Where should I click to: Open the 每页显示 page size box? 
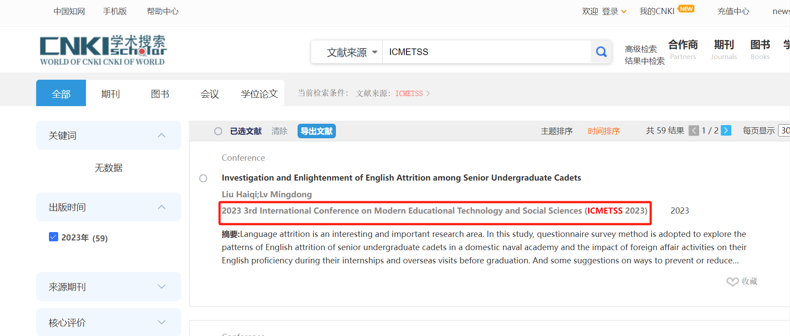tap(784, 130)
